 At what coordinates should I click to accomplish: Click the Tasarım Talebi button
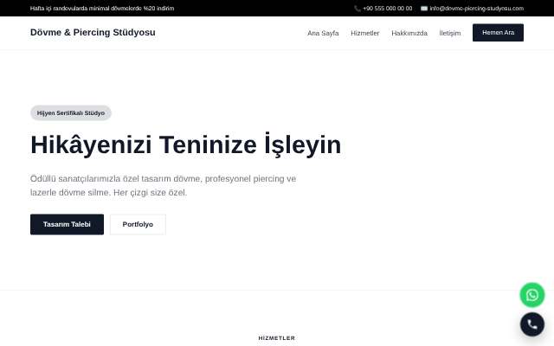[68, 224]
